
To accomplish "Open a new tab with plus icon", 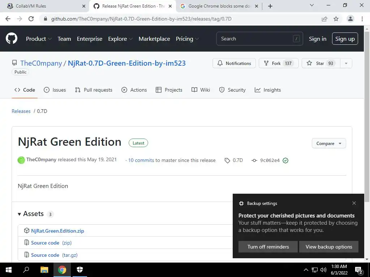I will click(x=270, y=6).
